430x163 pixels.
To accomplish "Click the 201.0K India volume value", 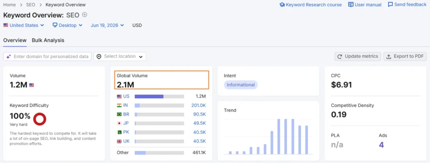I will pos(199,105).
